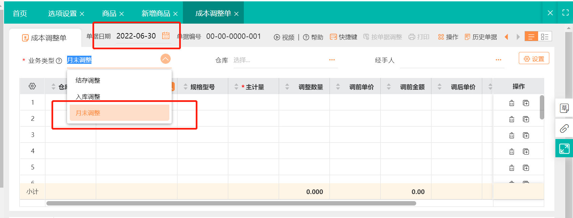Open the draft icon on right sidebar
Viewport: 573px width, 218px height.
pos(564,108)
